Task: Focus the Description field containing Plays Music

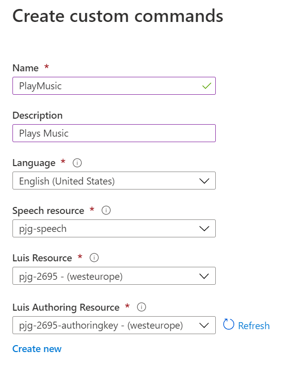Action: (x=114, y=133)
